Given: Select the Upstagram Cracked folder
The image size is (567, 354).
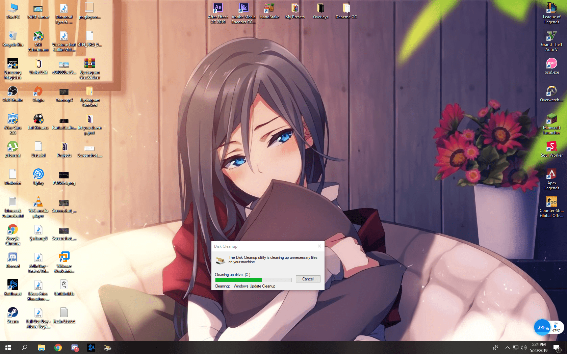Looking at the screenshot, I should [x=89, y=97].
